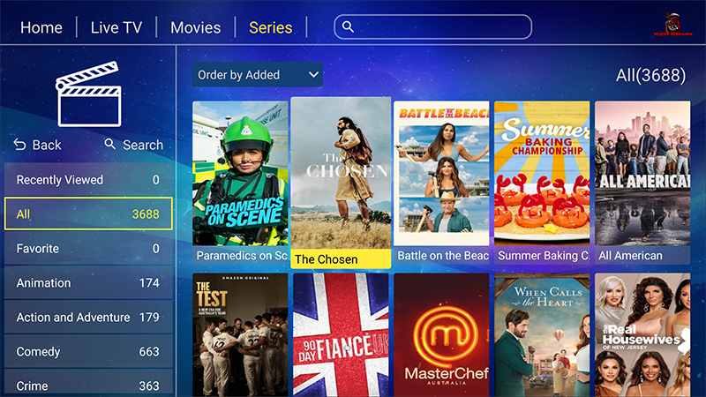Viewport: 706px width, 397px height.
Task: Select the All category with 3688 items
Action: [88, 213]
